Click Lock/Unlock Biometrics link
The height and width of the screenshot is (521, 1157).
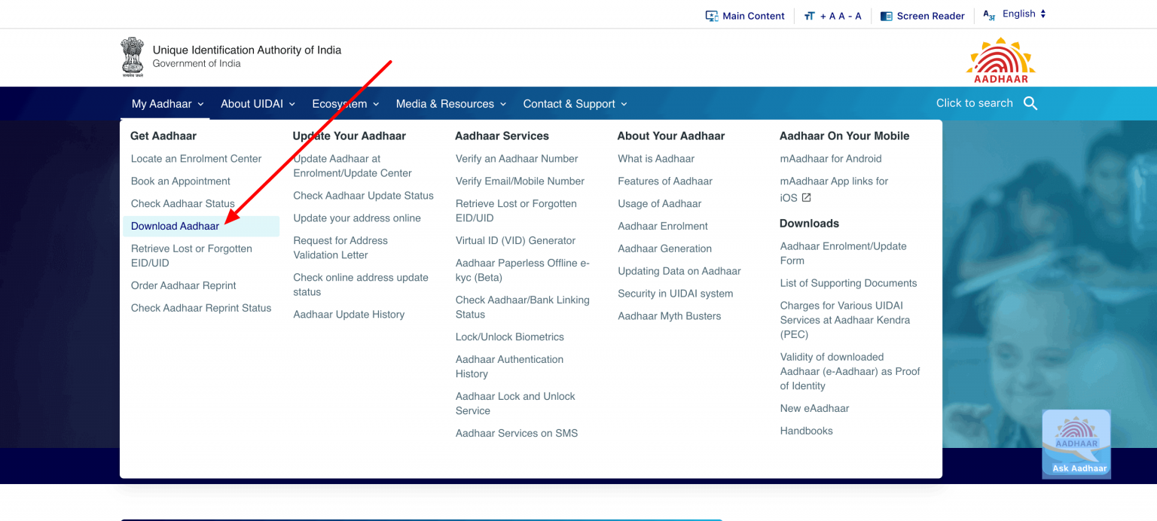tap(509, 337)
